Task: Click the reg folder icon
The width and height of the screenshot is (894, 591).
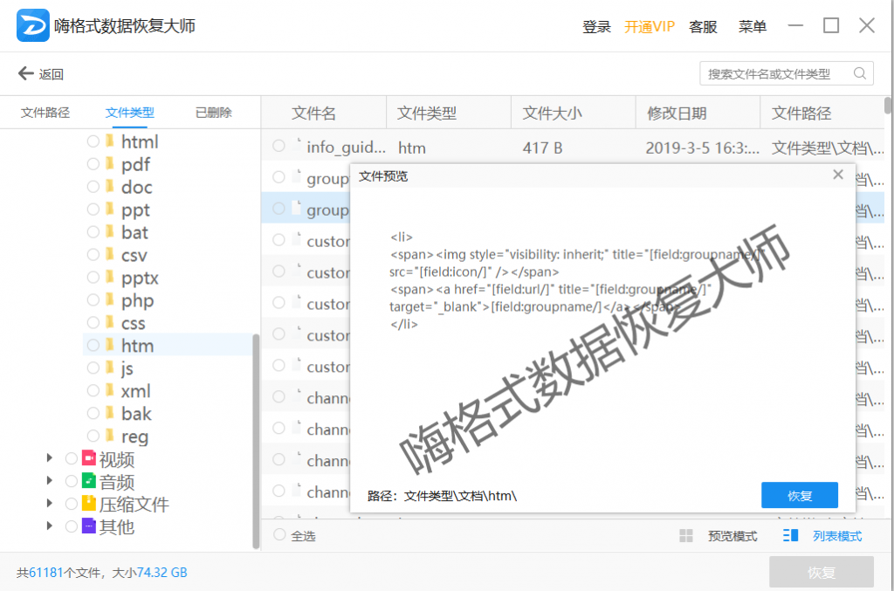Action: point(110,436)
